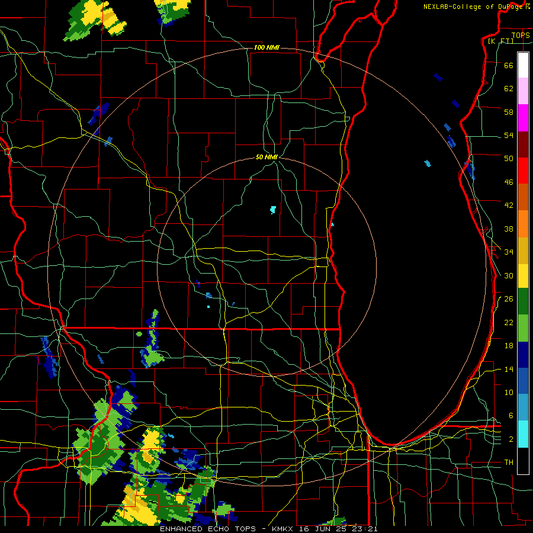Screen dimensions: 533x533
Task: Click the '46' legend value label
Action: [509, 182]
